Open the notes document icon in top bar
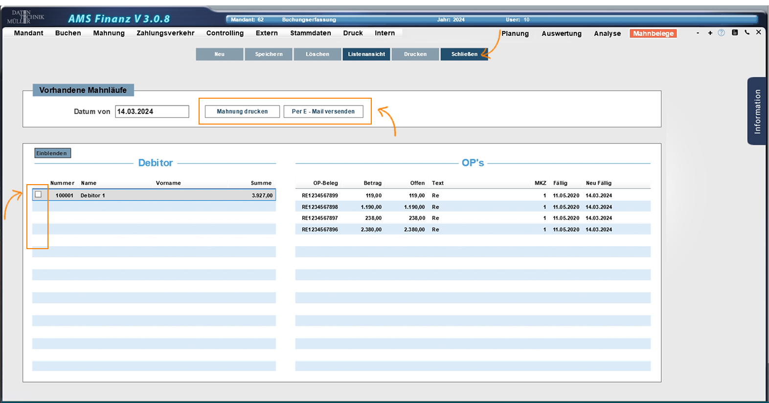This screenshot has width=769, height=403. tap(734, 33)
